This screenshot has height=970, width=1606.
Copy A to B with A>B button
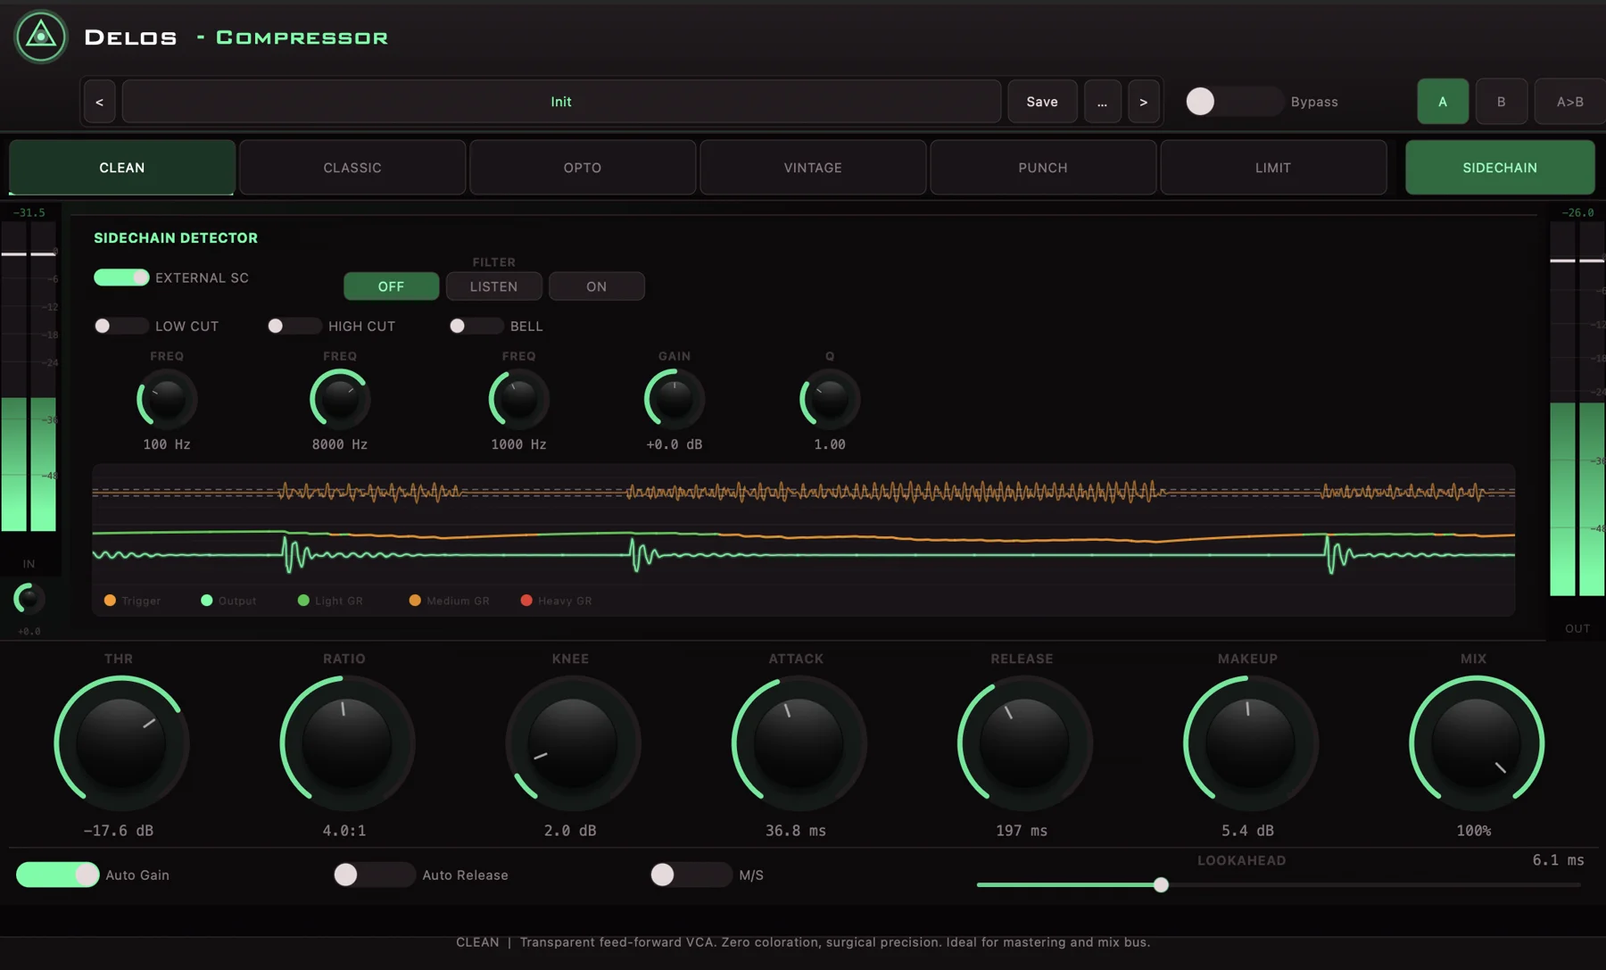[1570, 102]
